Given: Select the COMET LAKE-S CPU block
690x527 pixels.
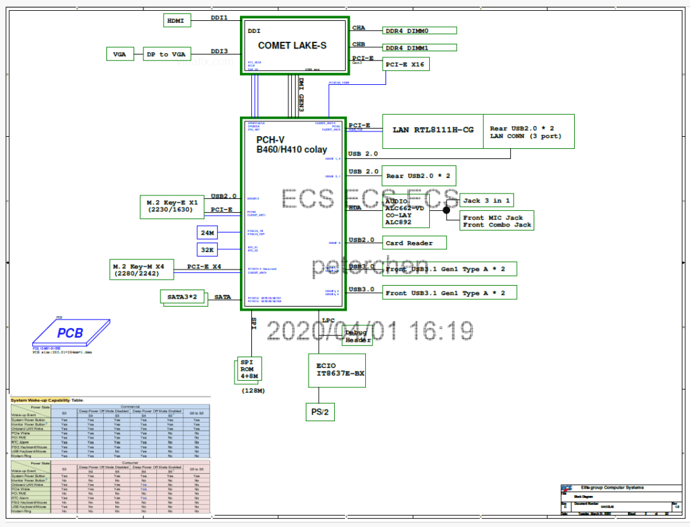Looking at the screenshot, I should [294, 44].
